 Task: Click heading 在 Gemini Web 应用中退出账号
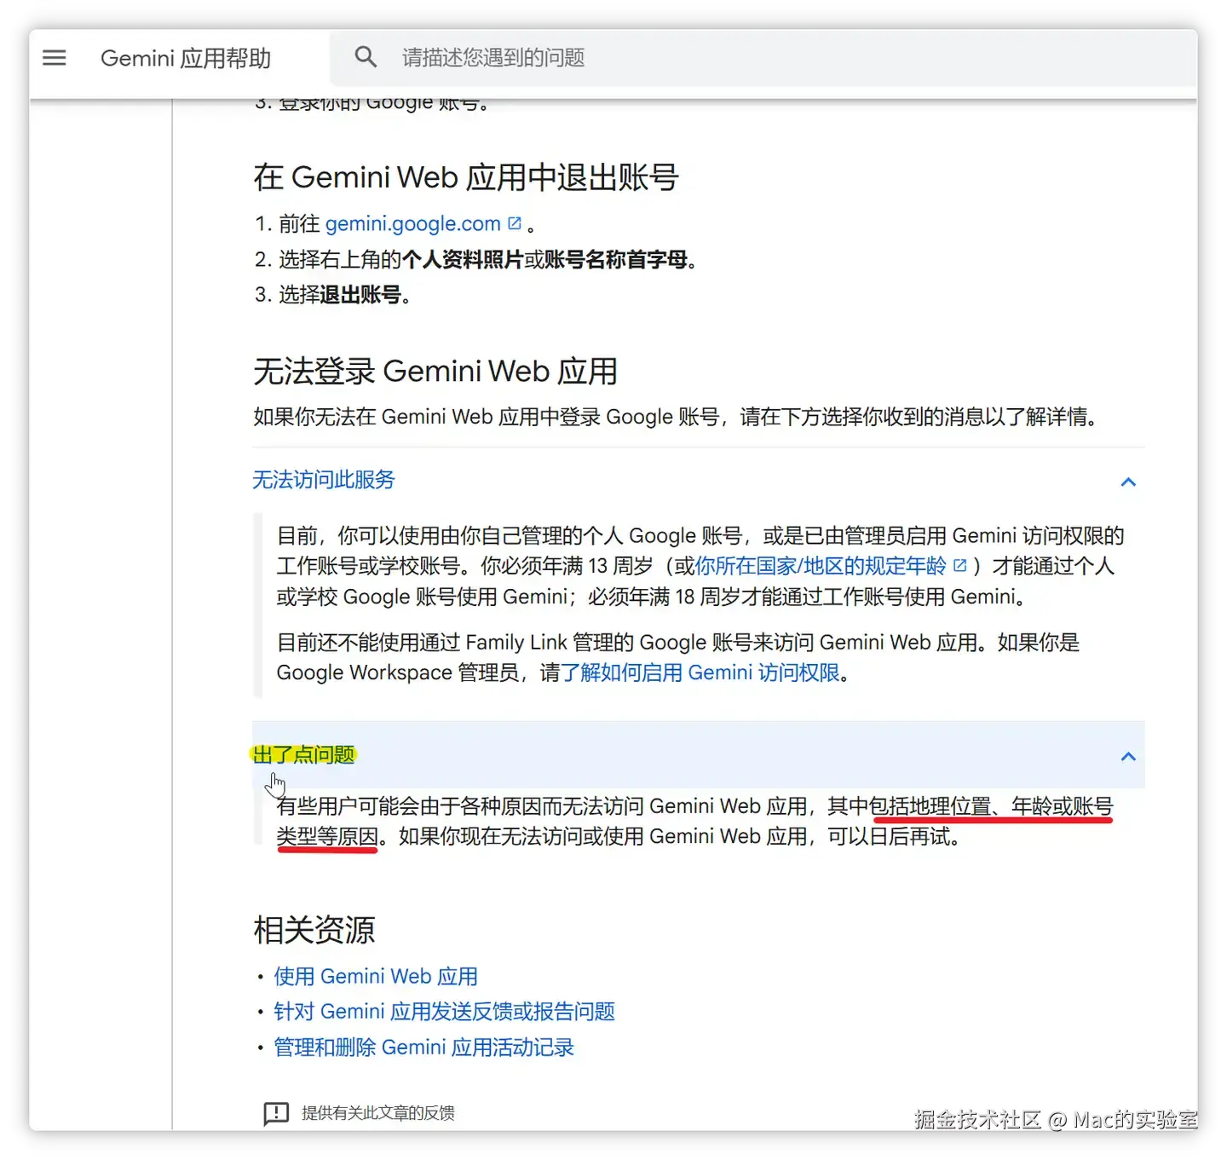click(466, 177)
